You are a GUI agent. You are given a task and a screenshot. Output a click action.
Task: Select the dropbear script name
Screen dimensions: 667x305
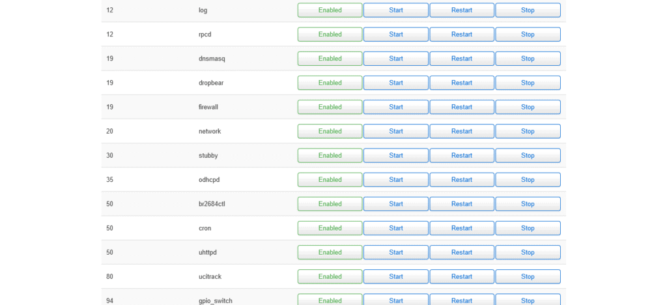[x=210, y=83]
